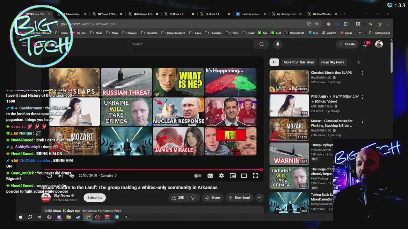Open the YouTube account avatar menu
The height and width of the screenshot is (229, 408).
point(379,44)
